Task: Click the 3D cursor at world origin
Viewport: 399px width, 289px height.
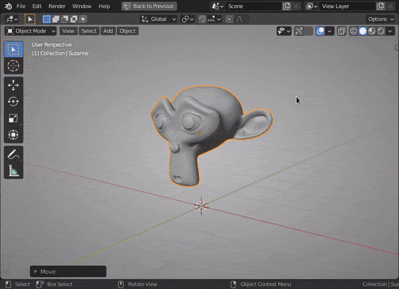Action: [201, 206]
